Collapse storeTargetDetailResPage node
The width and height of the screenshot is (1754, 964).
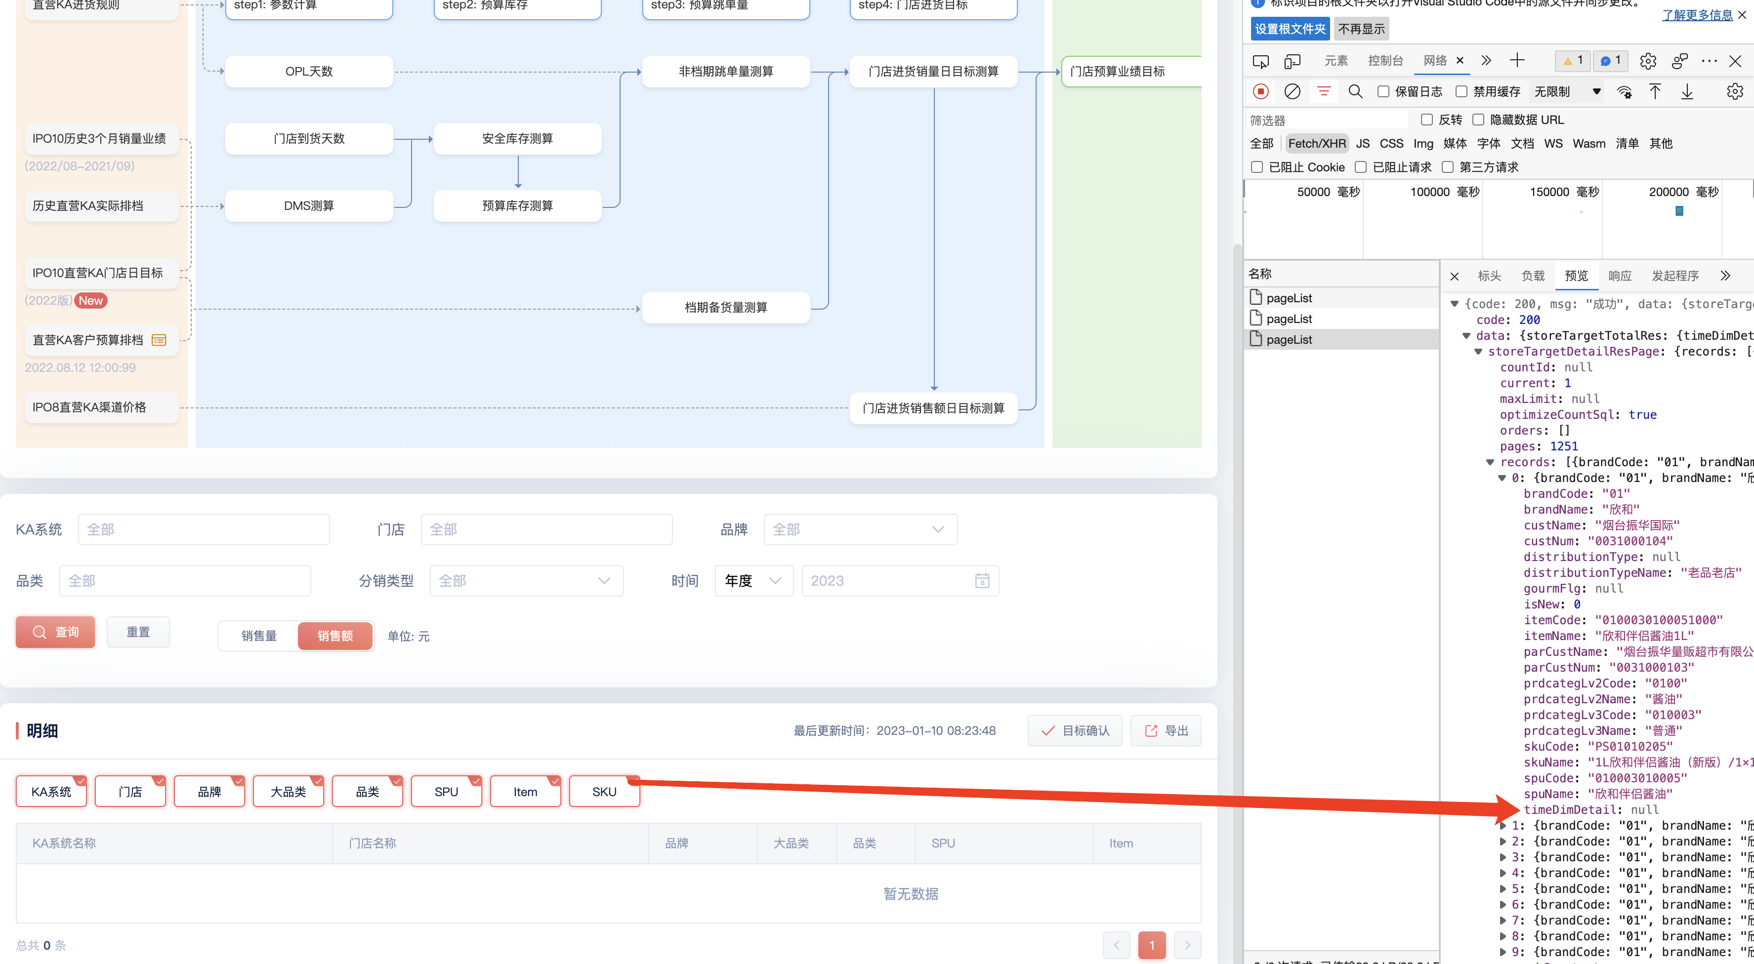tap(1478, 352)
